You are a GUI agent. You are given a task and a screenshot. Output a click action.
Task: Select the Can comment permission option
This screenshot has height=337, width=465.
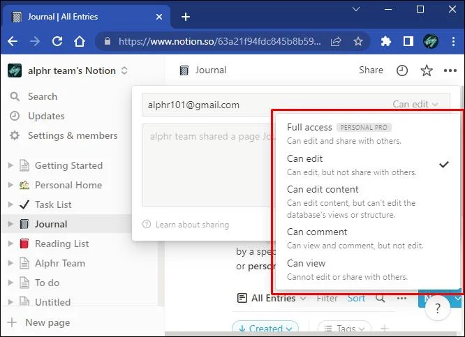pos(368,238)
